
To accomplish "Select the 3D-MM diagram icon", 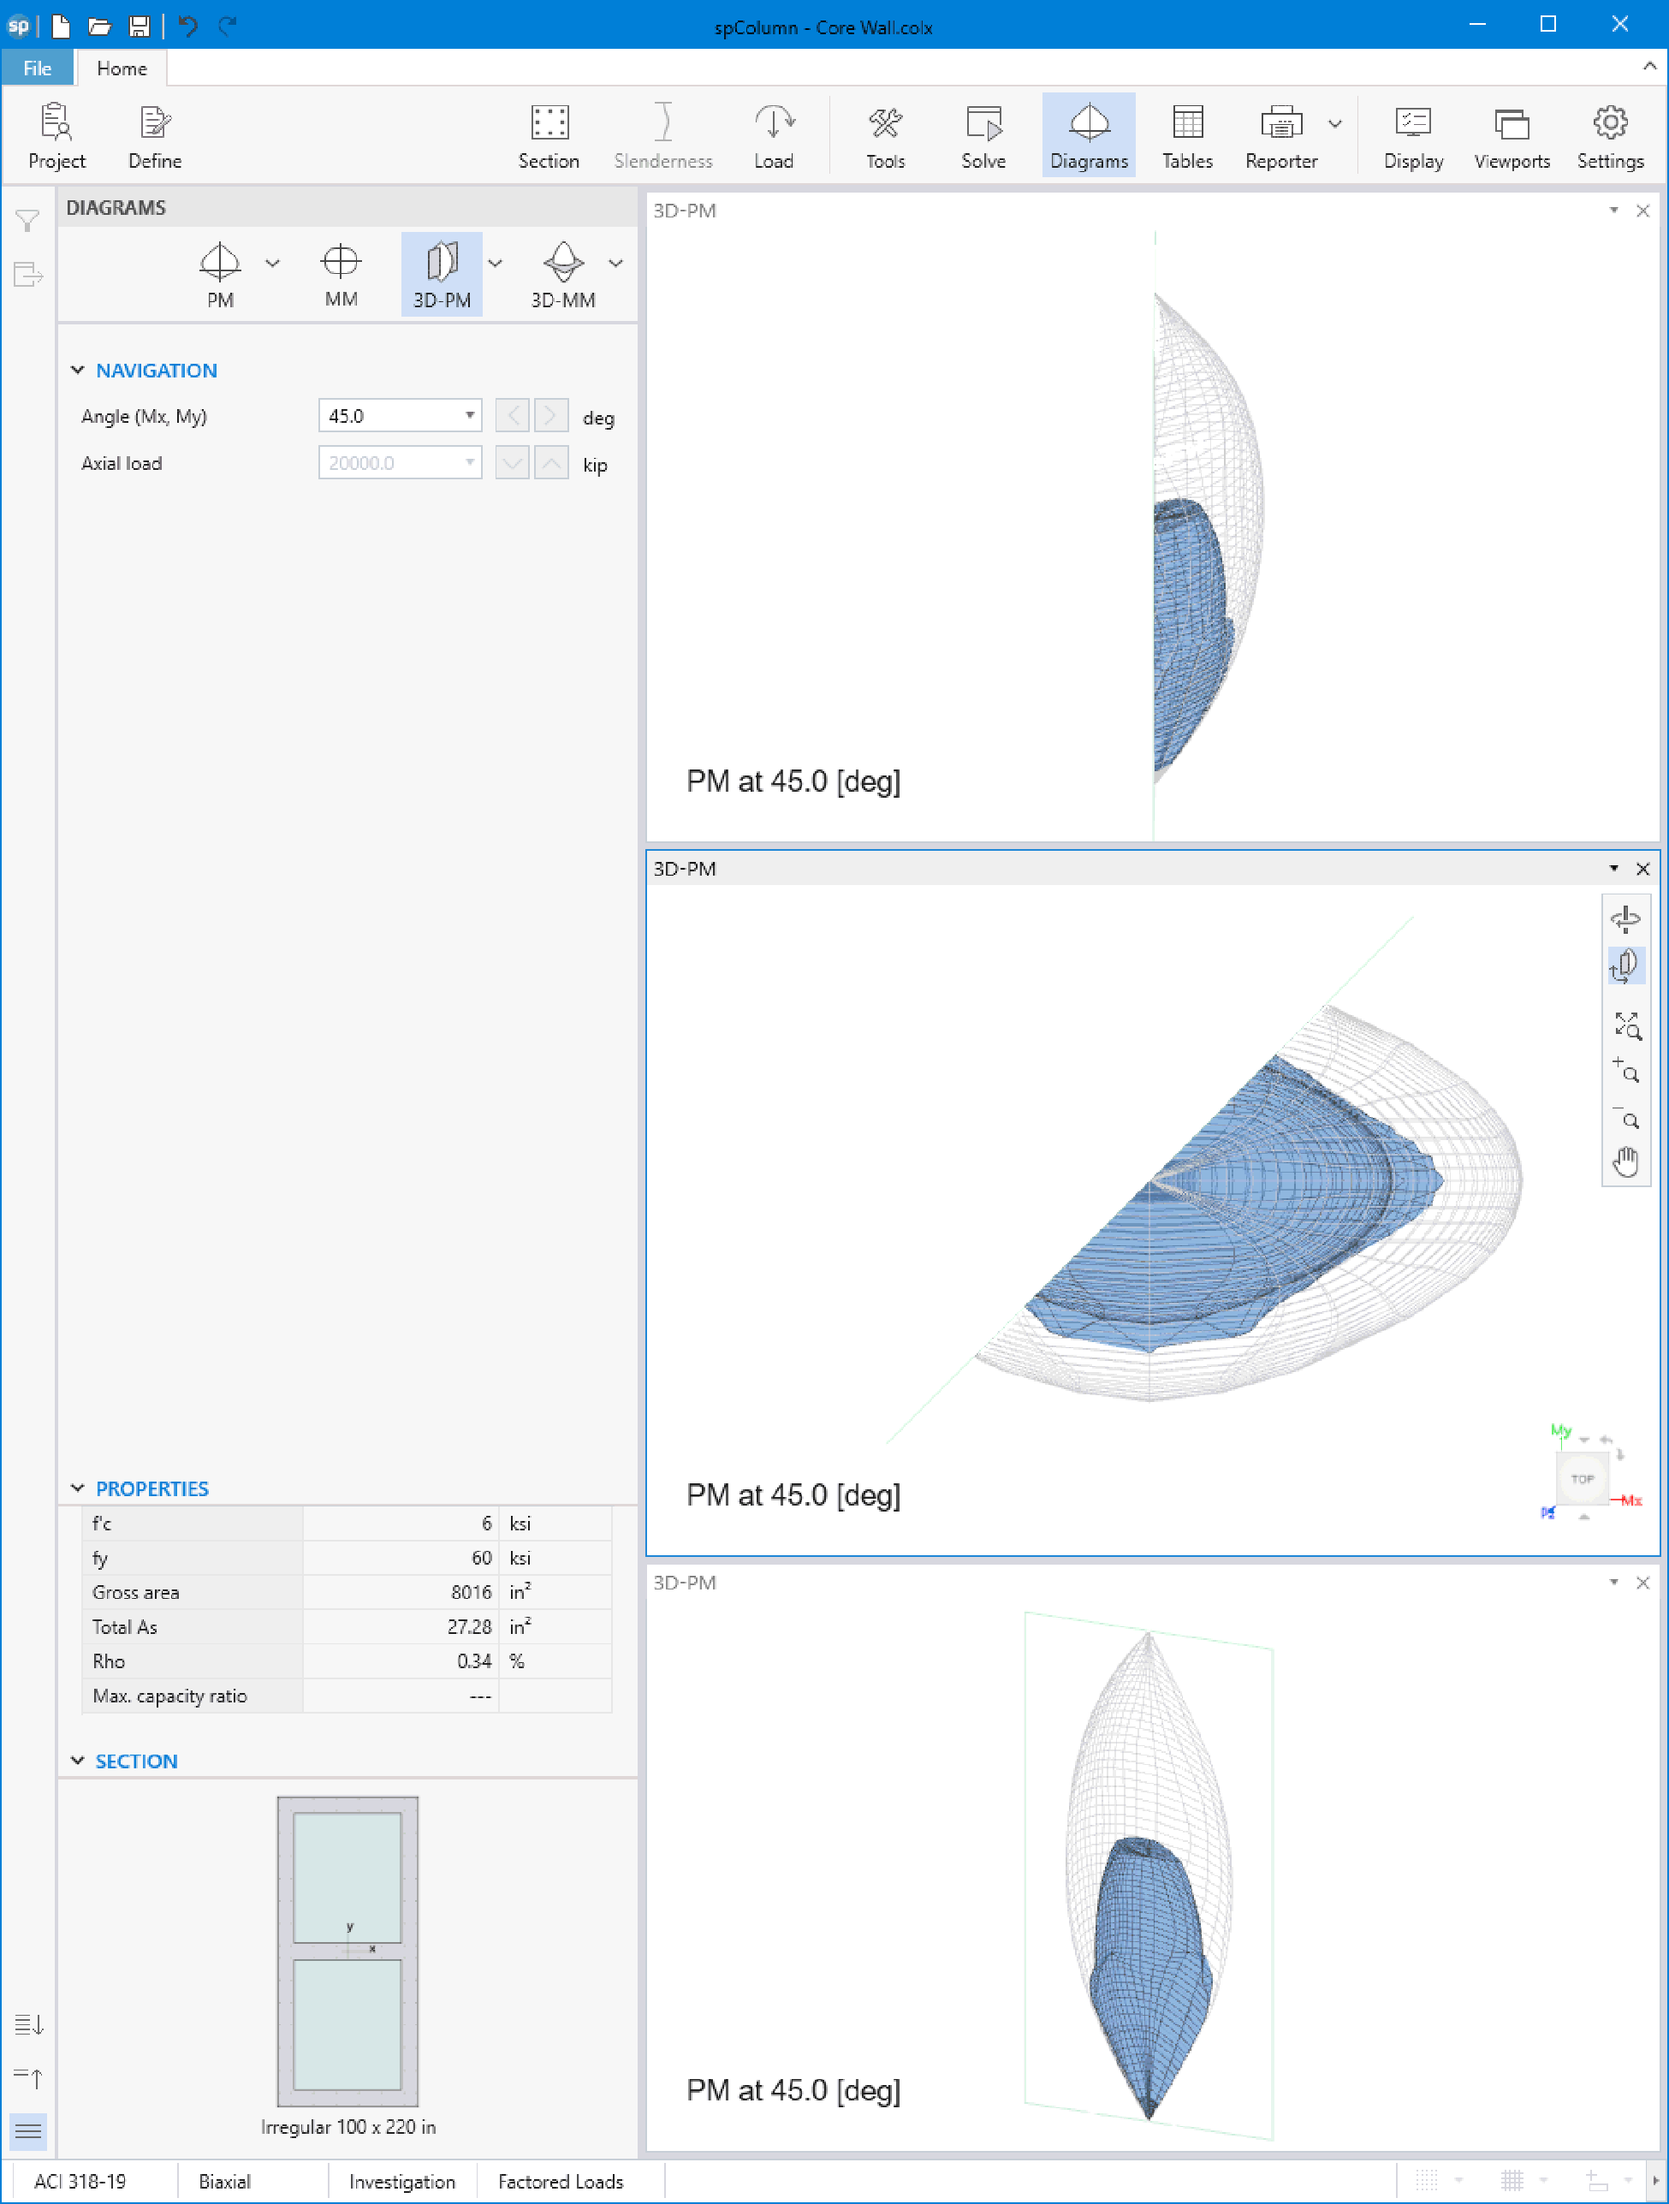I will [x=563, y=275].
